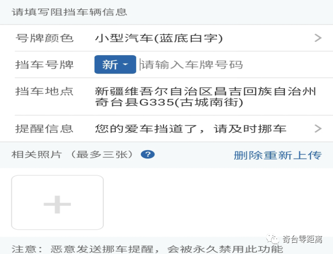
Task: Tap the message 您的爱车挡道了，请及时挪车
Action: 191,128
